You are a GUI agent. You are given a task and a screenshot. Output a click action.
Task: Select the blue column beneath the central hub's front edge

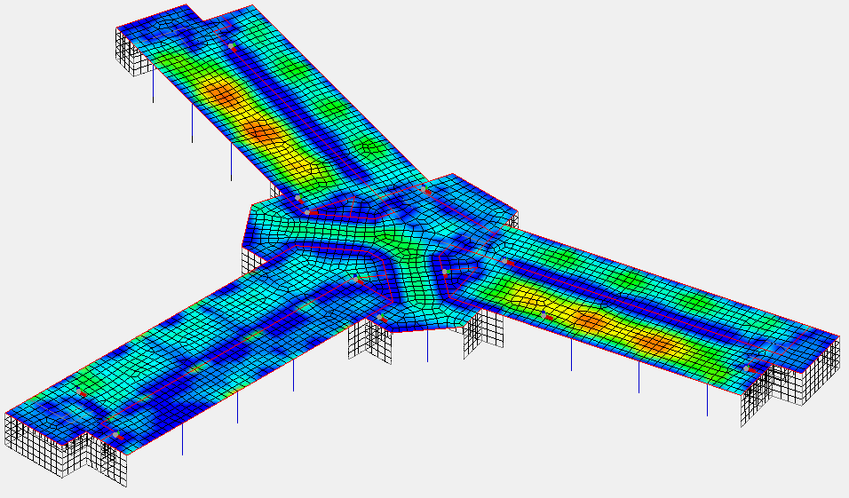point(427,345)
